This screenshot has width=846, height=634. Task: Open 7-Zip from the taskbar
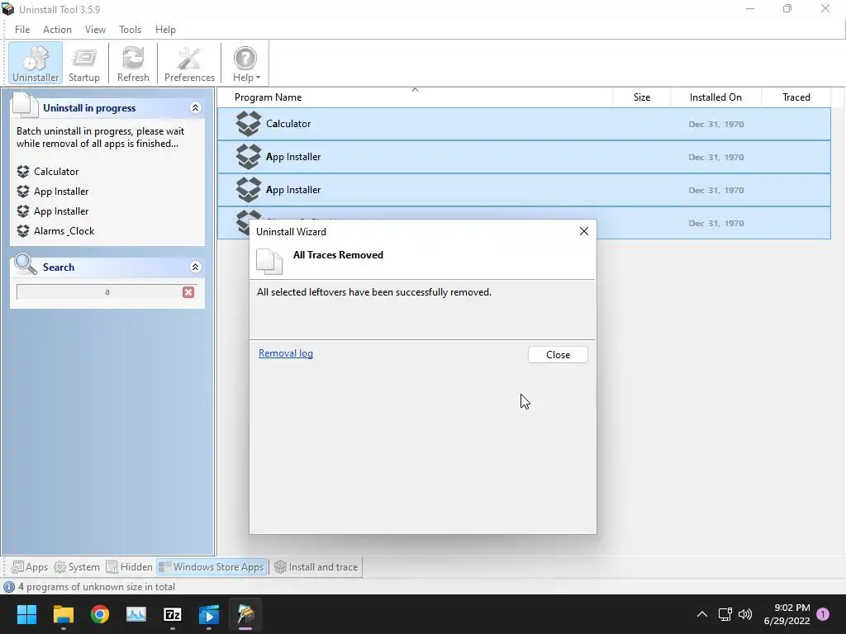click(173, 614)
